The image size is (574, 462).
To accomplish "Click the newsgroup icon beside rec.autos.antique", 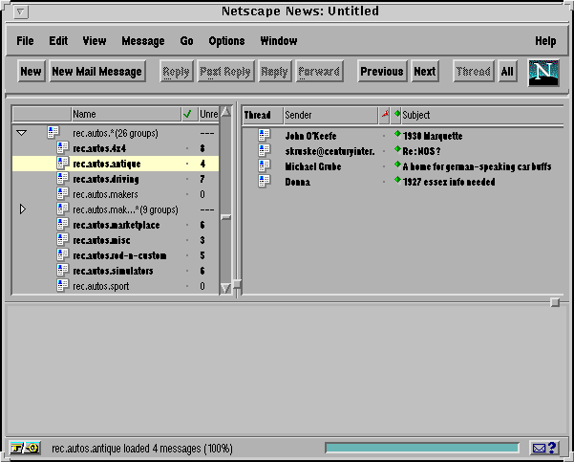I will 63,164.
